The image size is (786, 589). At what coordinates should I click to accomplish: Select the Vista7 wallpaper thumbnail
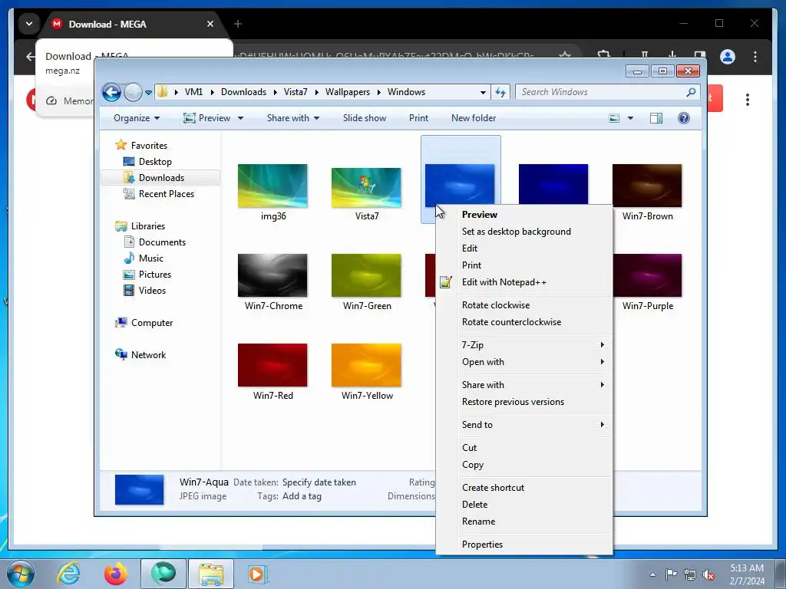click(x=366, y=188)
